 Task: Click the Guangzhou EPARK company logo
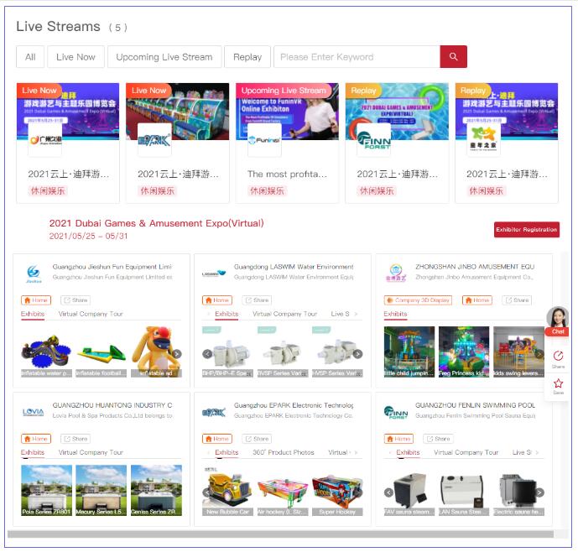(x=214, y=412)
